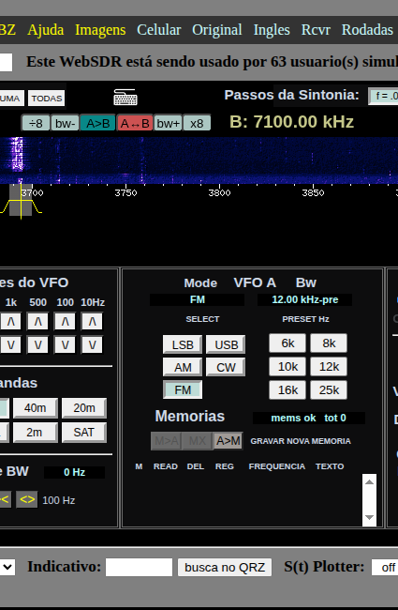Viewport: 398px width, 610px height.
Task: Copy VFO A to B with A>B
Action: coord(97,123)
